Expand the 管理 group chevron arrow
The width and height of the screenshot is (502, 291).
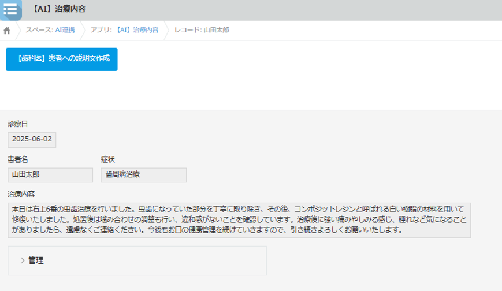point(23,260)
